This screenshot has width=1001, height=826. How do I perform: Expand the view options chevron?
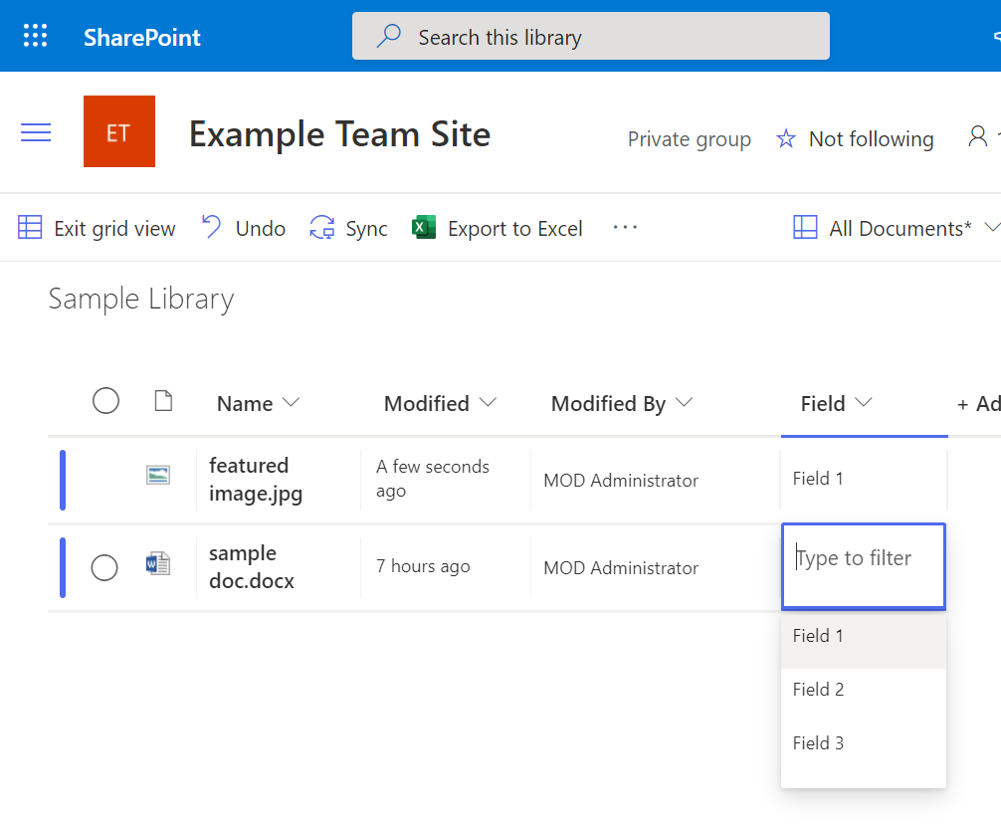coord(991,227)
